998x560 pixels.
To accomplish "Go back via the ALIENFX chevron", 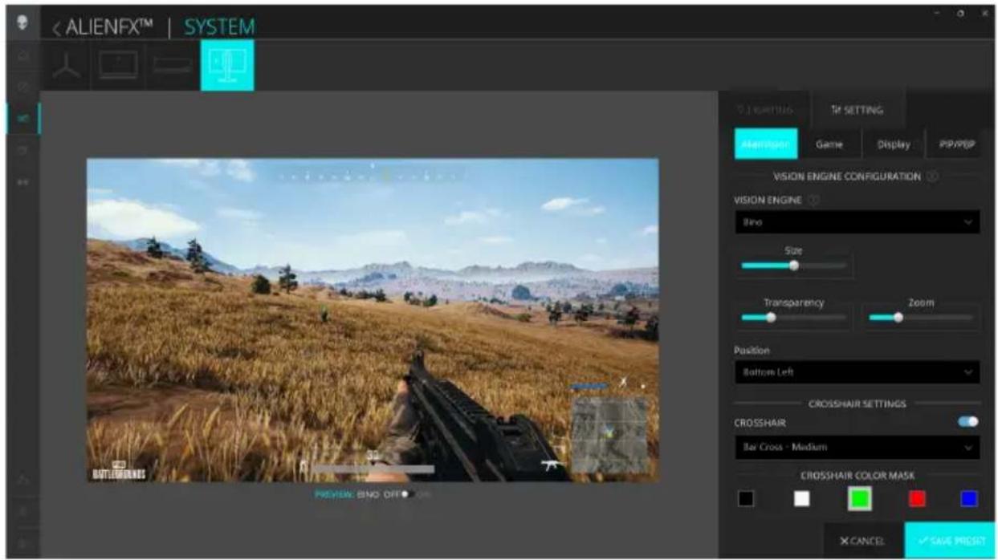I will click(57, 29).
